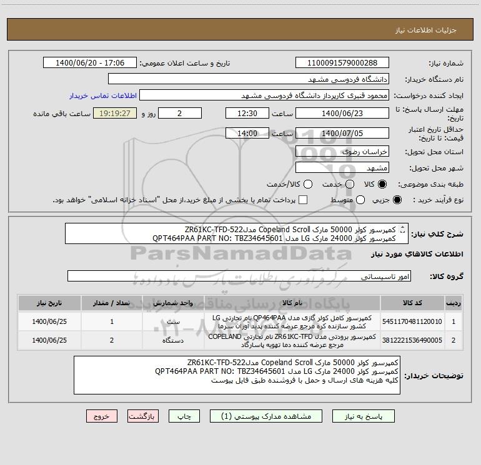Click the LG QP464PAA compressor item name
The image size is (481, 465).
coord(292,322)
